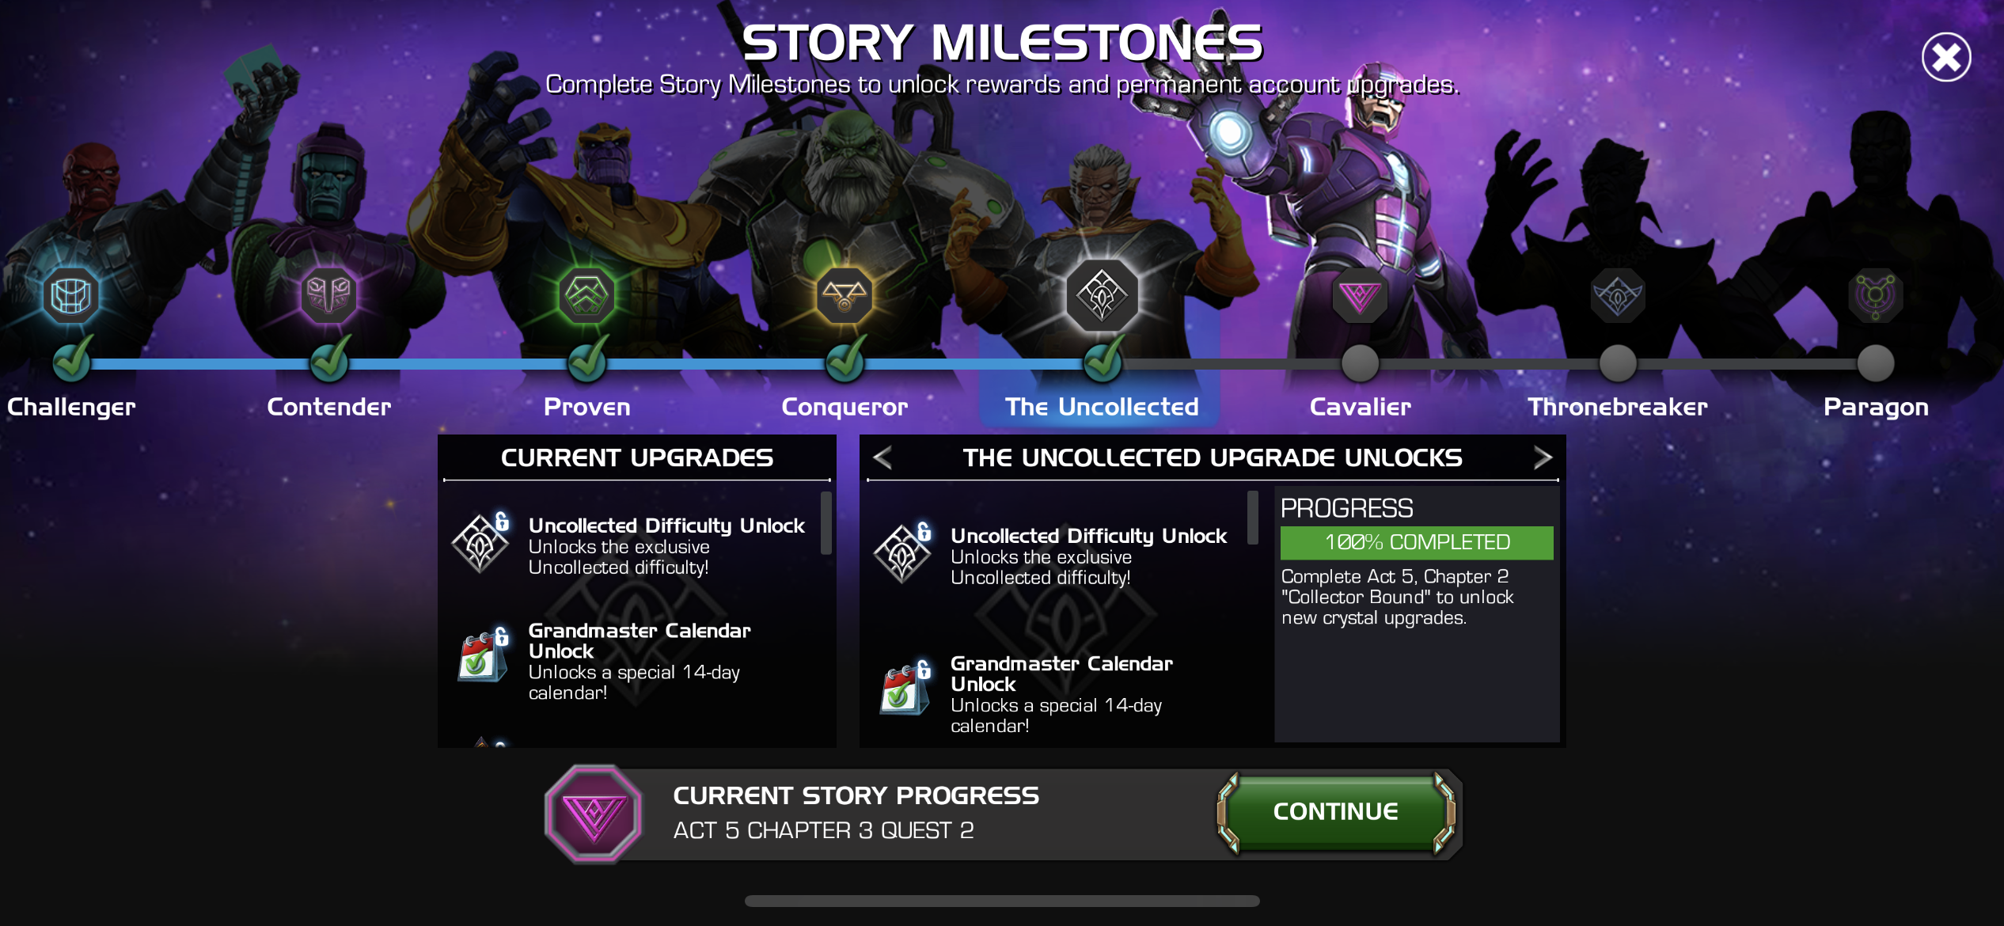The width and height of the screenshot is (2004, 926).
Task: Select the Contender milestone badge icon
Action: click(328, 295)
